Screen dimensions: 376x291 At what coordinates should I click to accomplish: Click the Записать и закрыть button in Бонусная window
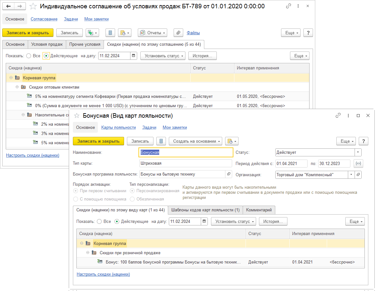click(98, 141)
